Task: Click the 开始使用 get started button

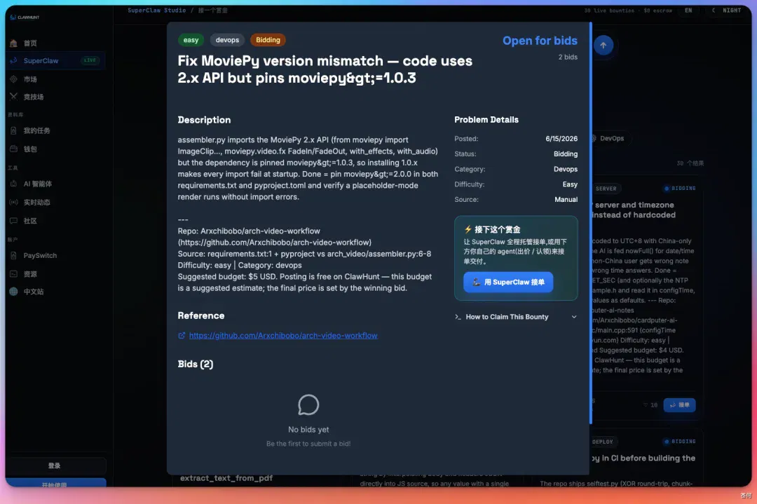Action: point(56,483)
